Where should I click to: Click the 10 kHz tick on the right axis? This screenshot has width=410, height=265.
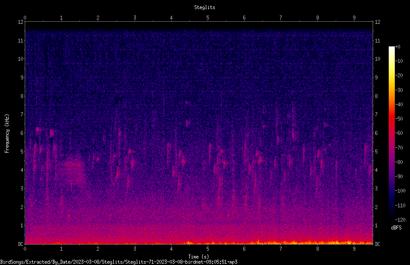tap(377, 59)
